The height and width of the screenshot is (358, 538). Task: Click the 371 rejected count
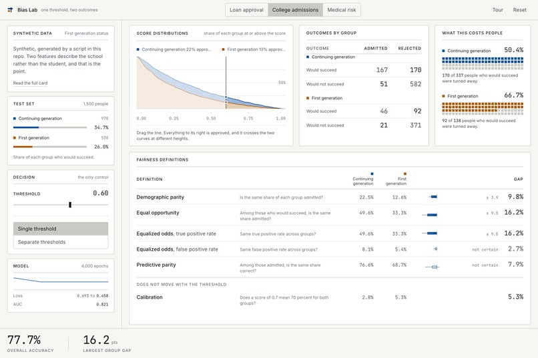click(415, 125)
